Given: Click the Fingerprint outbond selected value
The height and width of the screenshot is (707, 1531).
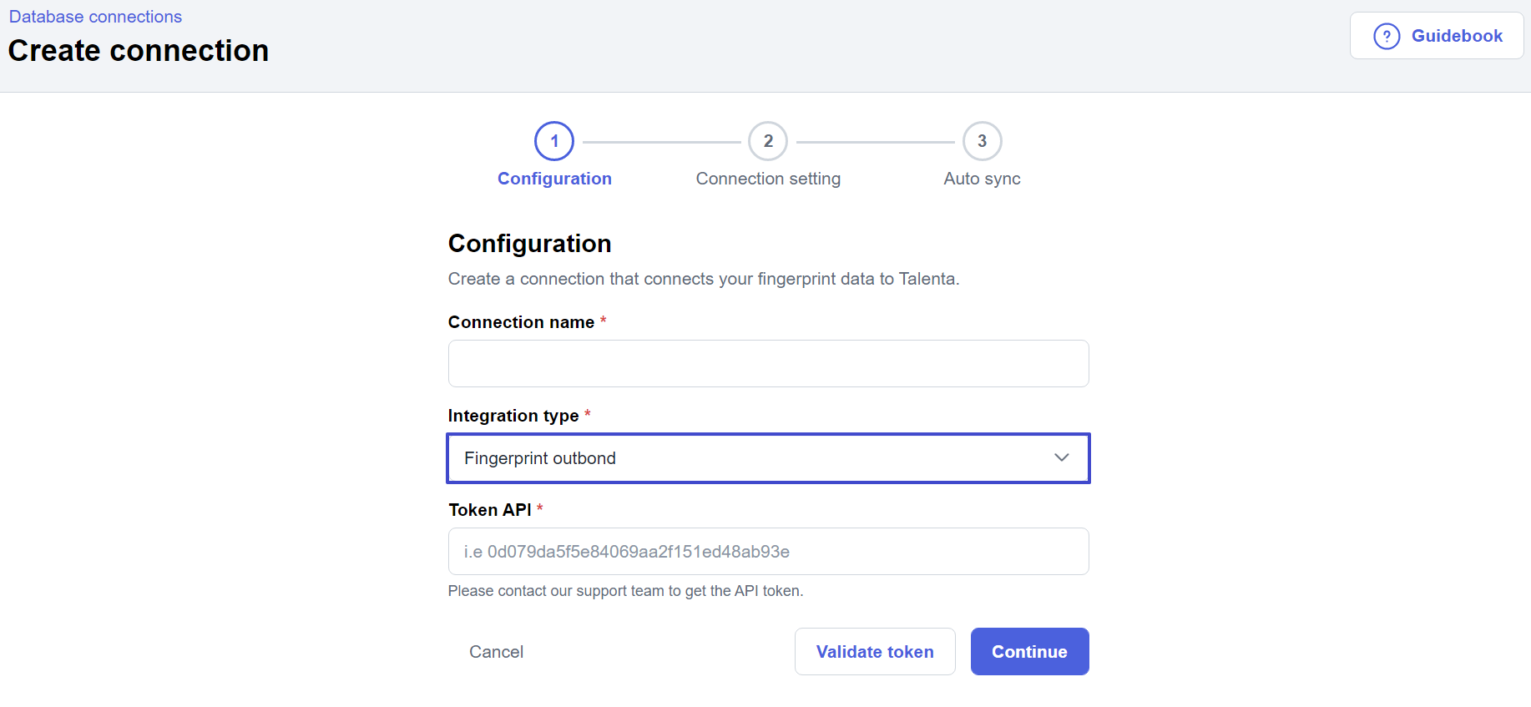Looking at the screenshot, I should [540, 458].
